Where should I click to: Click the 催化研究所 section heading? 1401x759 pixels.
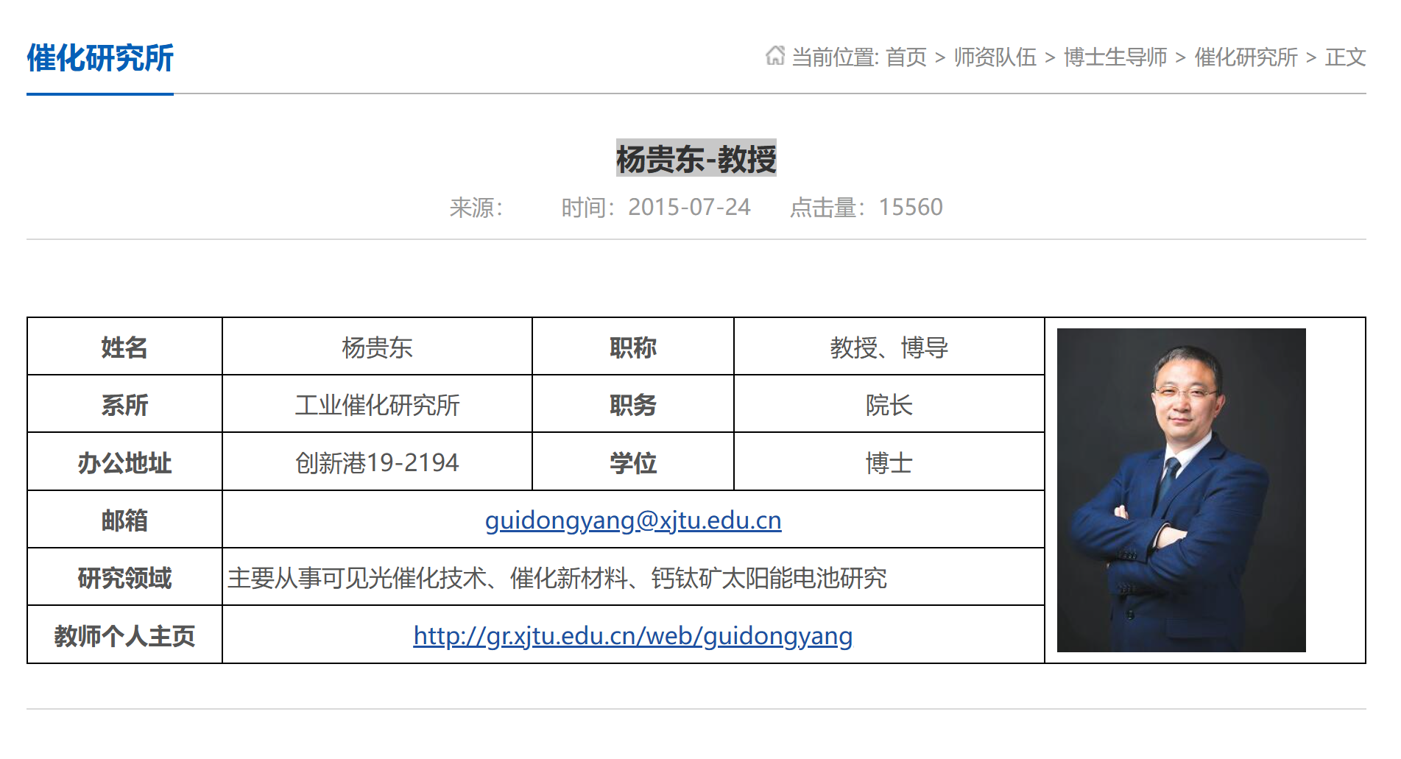tap(100, 58)
